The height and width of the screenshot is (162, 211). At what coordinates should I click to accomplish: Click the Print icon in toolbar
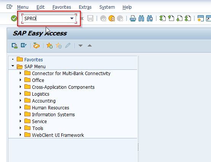click(x=133, y=18)
